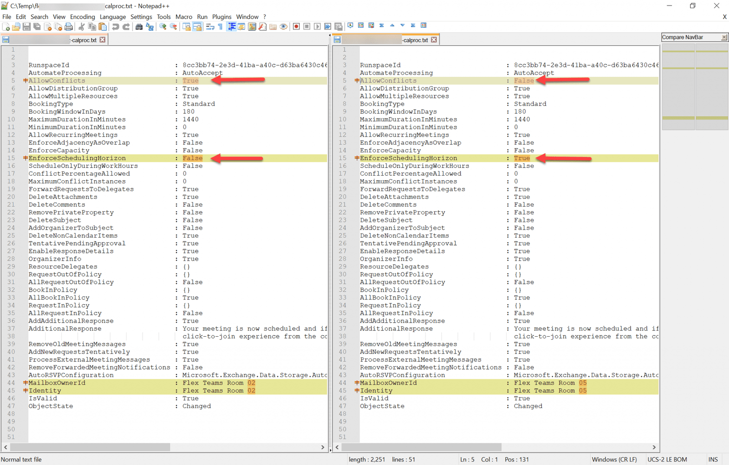
Task: Click the Zoom In icon
Action: 163,26
